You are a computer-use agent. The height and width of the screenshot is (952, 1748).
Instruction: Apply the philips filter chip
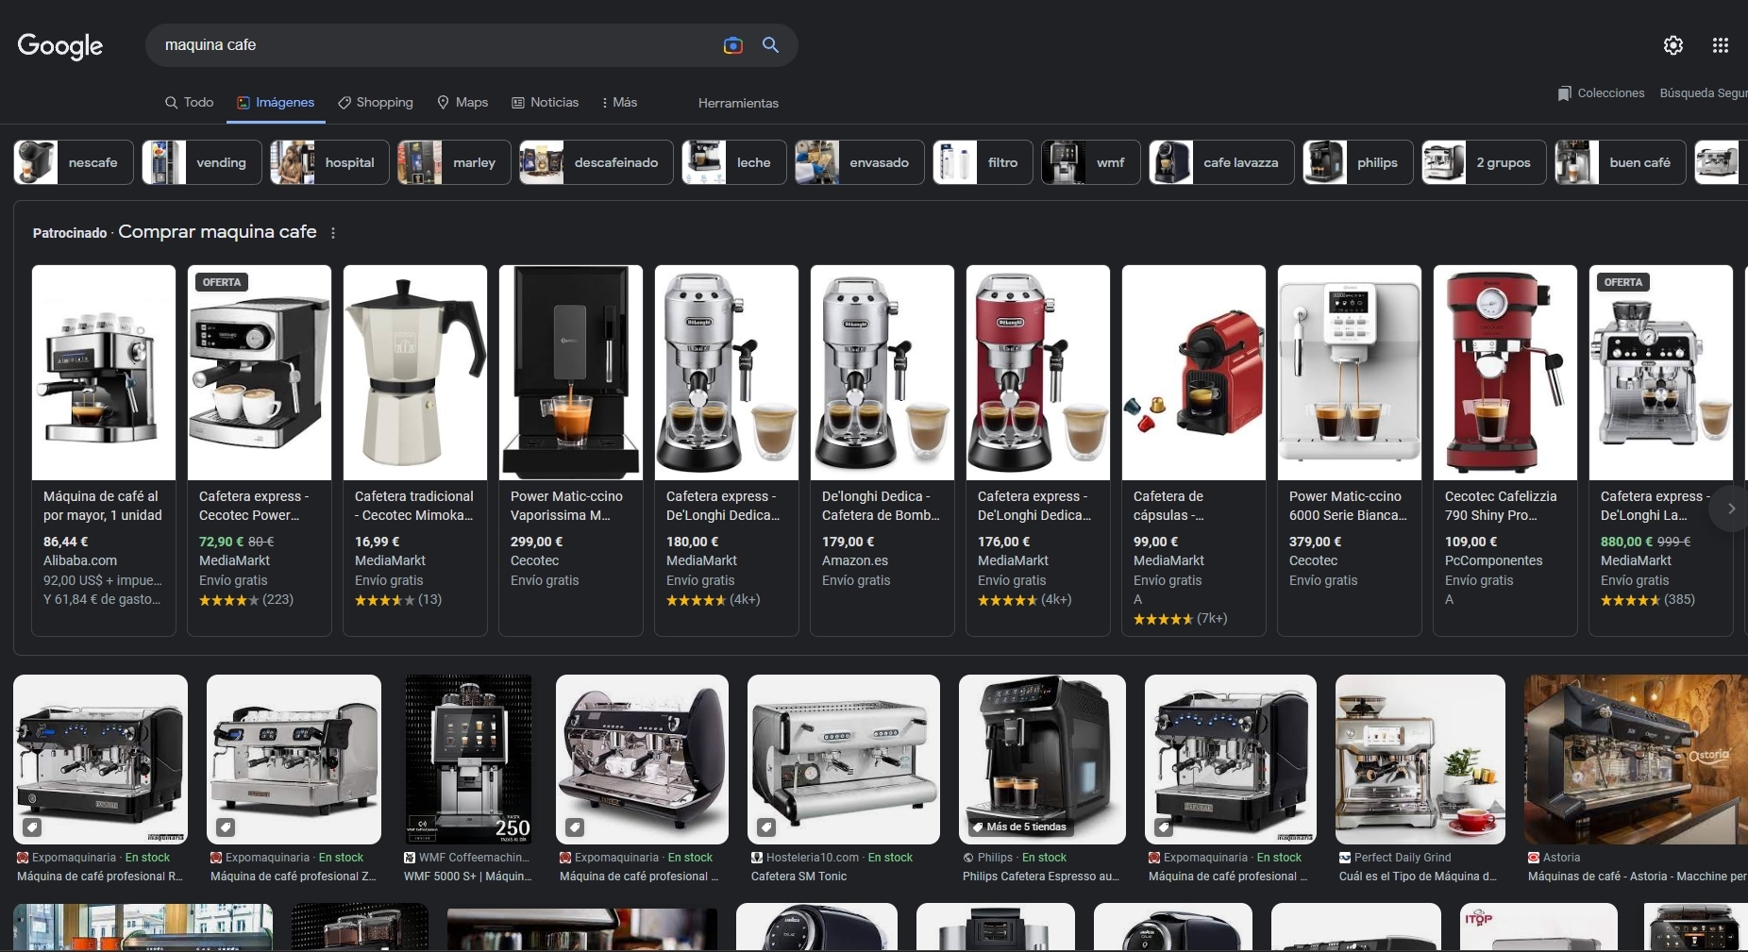point(1358,162)
